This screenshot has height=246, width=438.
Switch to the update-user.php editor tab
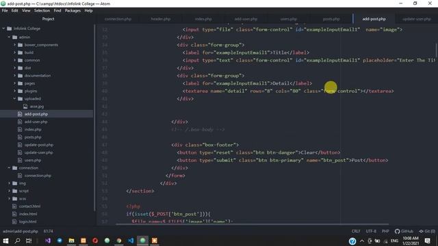(417, 19)
